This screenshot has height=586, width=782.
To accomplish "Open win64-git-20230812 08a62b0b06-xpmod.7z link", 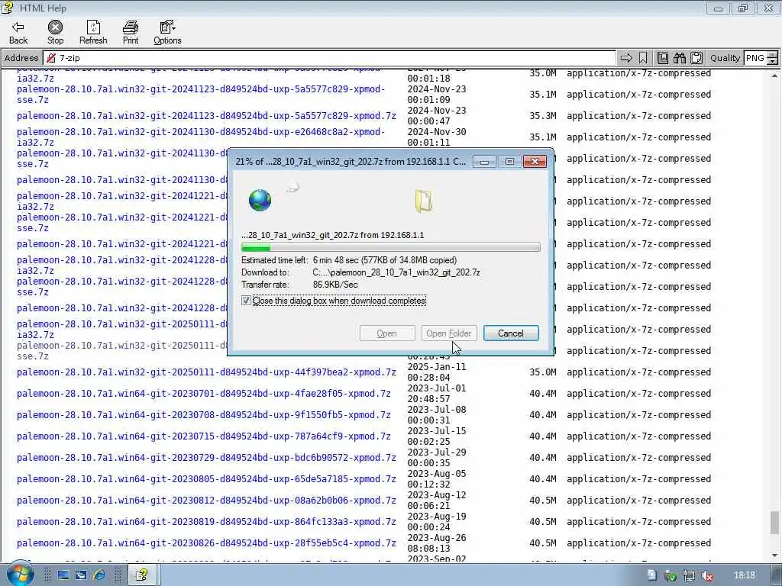I will 206,501.
